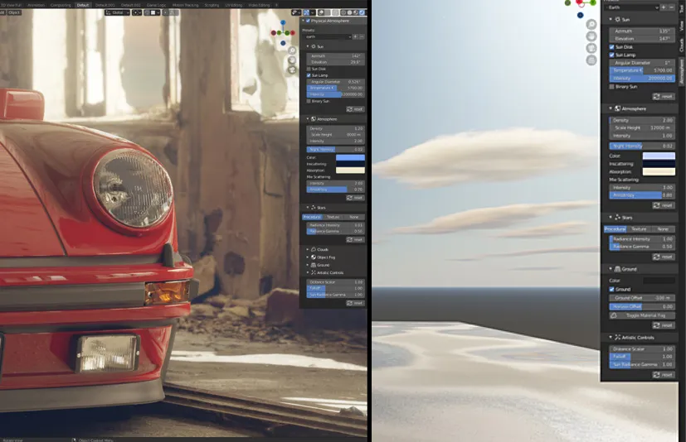Add preset with plus button in left panel
This screenshot has height=442, width=686.
355,37
